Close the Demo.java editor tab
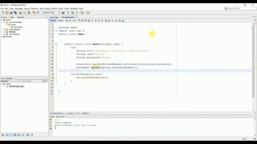Image resolution: width=257 pixels, height=144 pixels. tap(76, 17)
